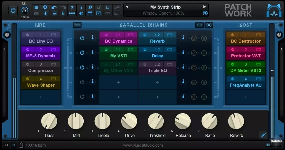Click the three-knobs controls icon

tap(72, 13)
